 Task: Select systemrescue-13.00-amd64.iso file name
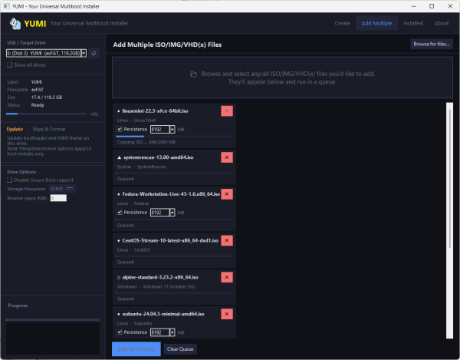(x=159, y=157)
